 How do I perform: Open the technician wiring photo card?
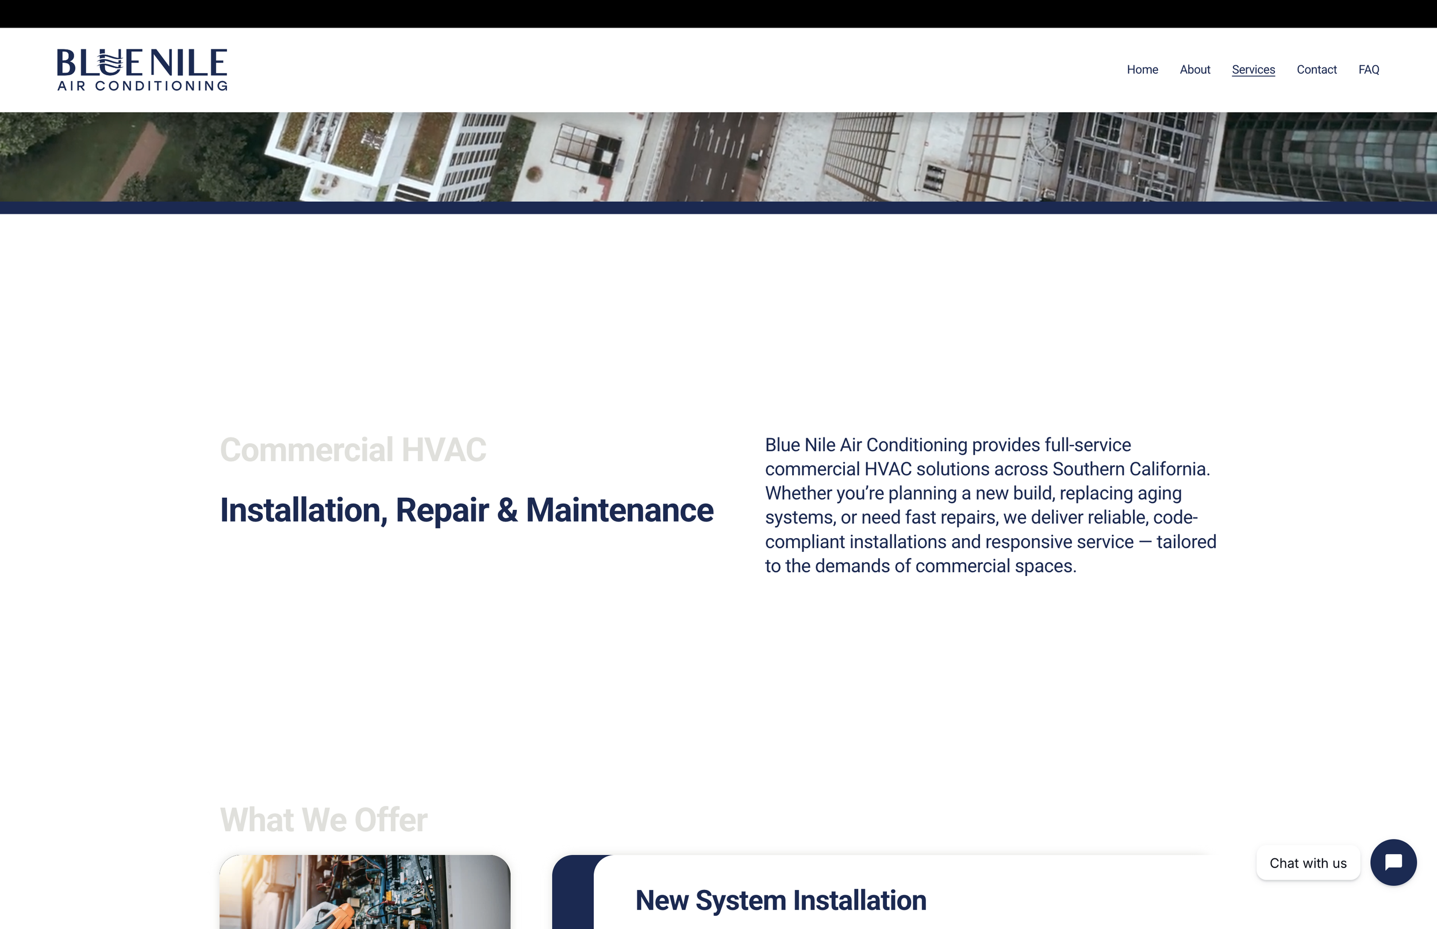pos(365,892)
